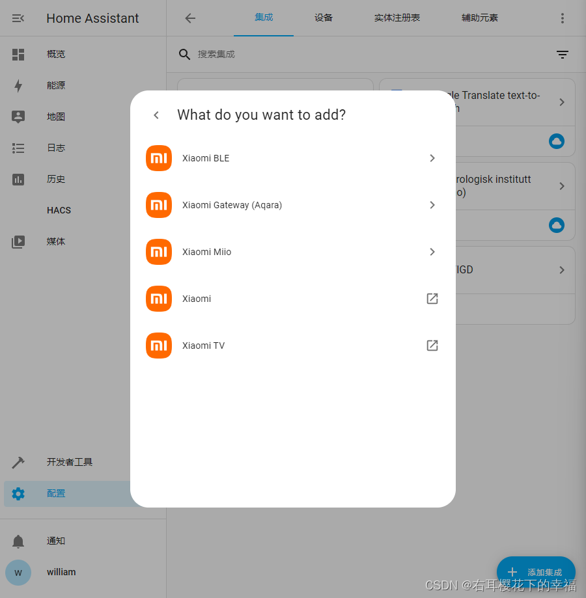Viewport: 586px width, 598px height.
Task: Open the 配置 gear icon
Action: (x=18, y=493)
